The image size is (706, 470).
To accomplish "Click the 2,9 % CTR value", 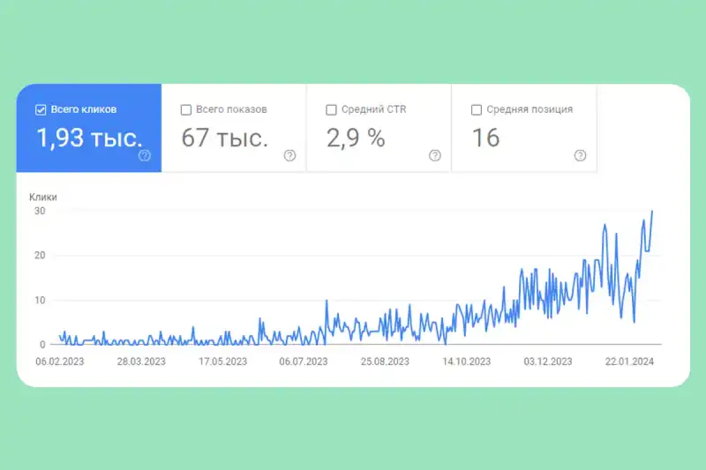I will (356, 138).
